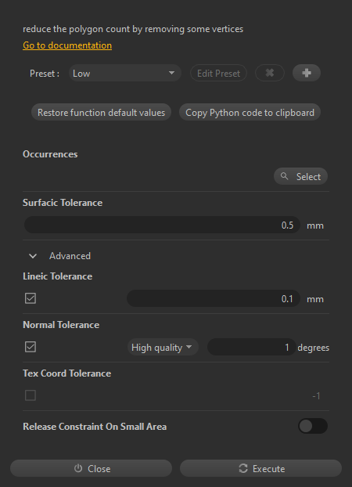The width and height of the screenshot is (352, 487).
Task: Collapse the Advanced section chevron
Action: (x=33, y=256)
